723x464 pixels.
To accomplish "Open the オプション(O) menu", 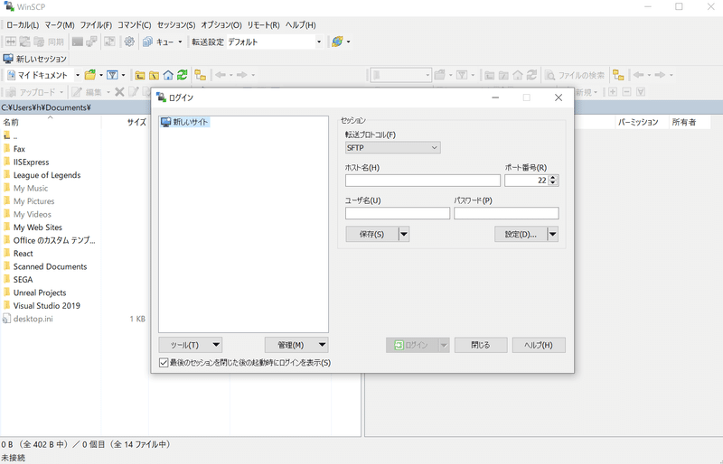I will tap(221, 25).
